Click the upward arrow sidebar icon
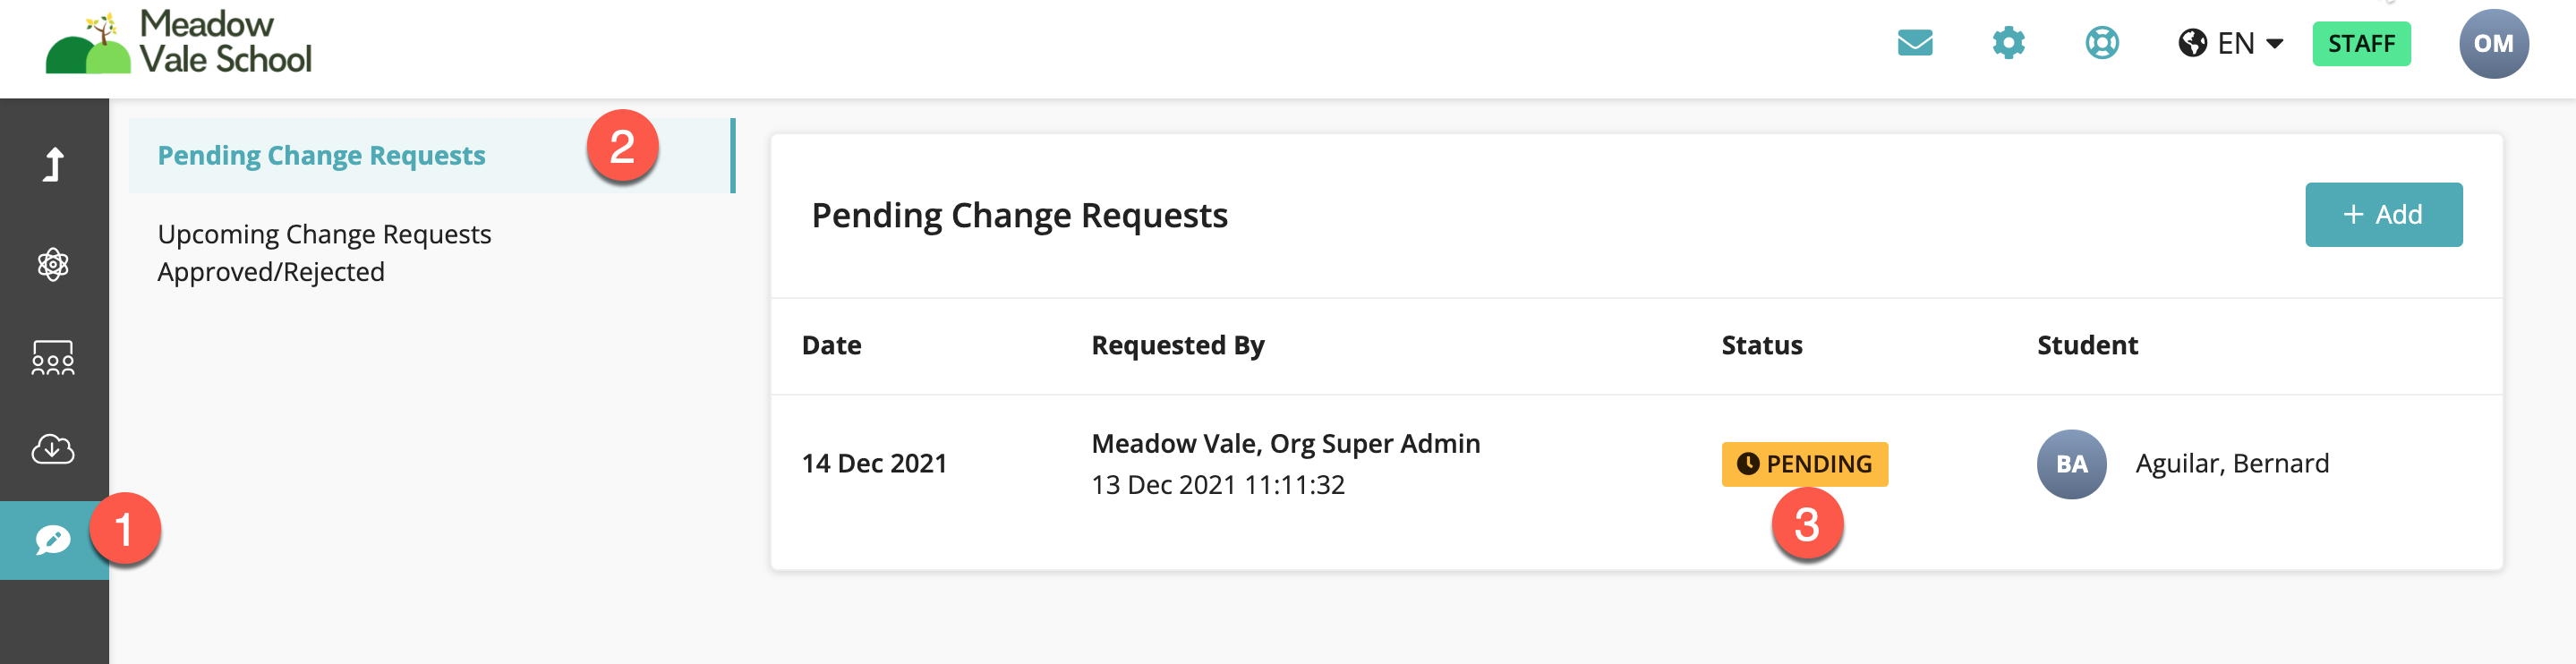This screenshot has height=664, width=2576. click(x=53, y=165)
